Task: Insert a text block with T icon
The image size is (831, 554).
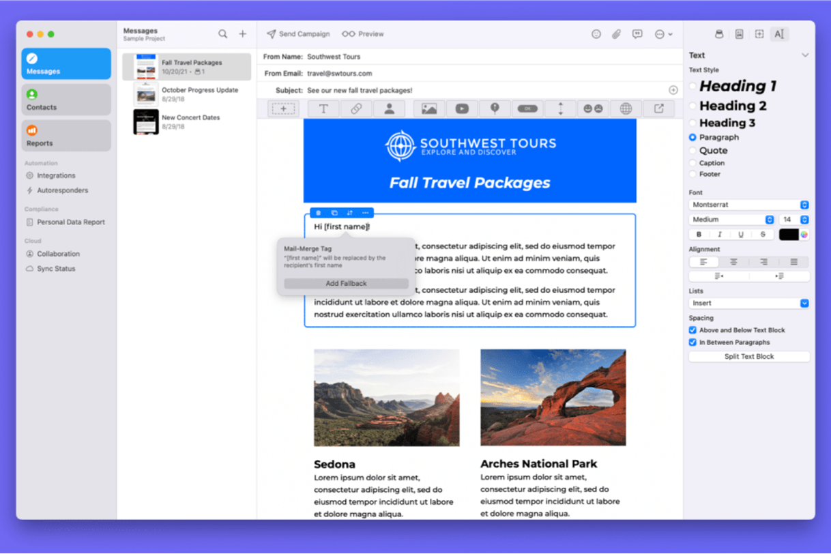Action: pyautogui.click(x=323, y=108)
